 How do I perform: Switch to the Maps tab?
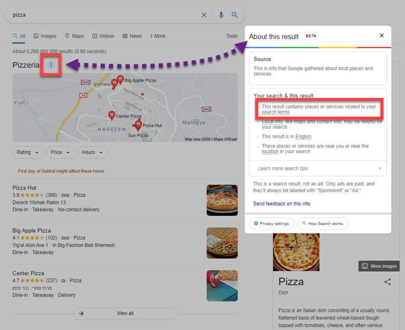[74, 36]
